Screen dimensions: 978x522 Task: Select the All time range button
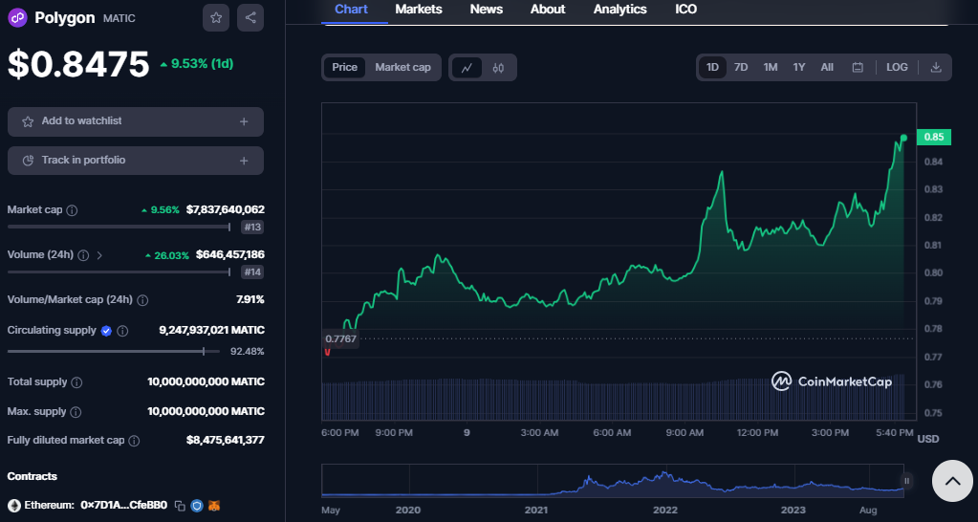click(827, 67)
